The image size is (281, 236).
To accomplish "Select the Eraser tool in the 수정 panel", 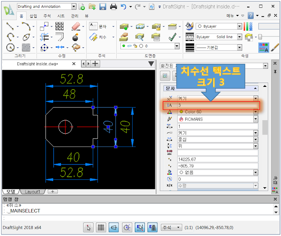I will (76, 26).
